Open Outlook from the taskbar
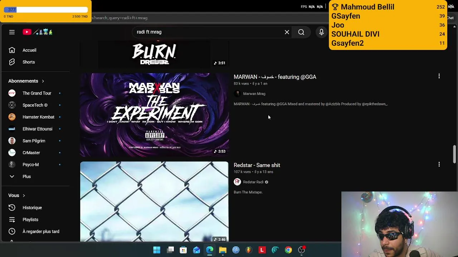Screen dimensions: 458x257 point(196,250)
